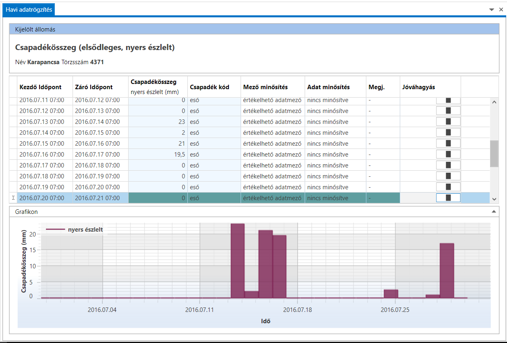Click the Csapadék kód column header
This screenshot has height=343, width=507.
[214, 87]
